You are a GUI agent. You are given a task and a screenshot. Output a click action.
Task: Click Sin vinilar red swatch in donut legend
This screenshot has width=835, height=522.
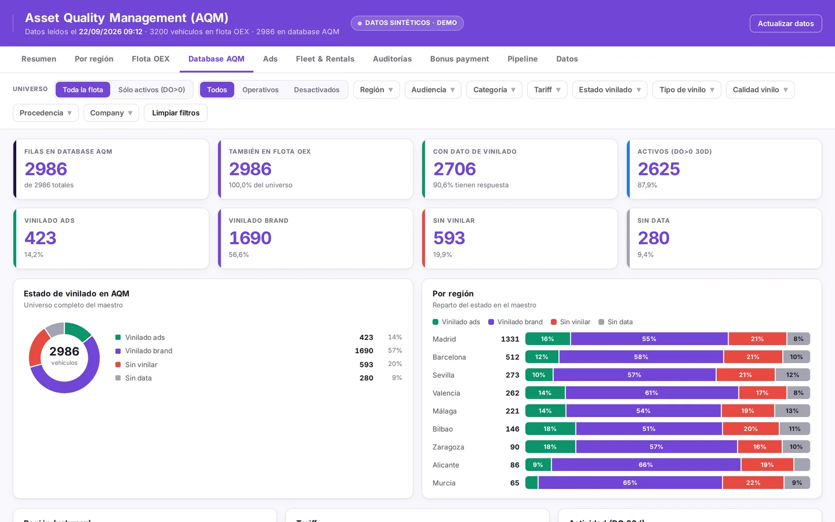coord(118,364)
